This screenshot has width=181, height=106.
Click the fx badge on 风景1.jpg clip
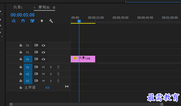tap(75, 58)
